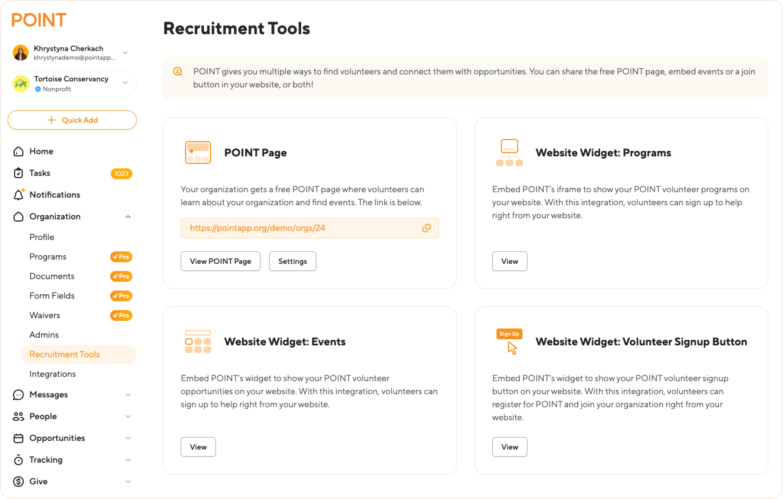
Task: Click Settings button in POINT Page card
Action: pyautogui.click(x=292, y=261)
